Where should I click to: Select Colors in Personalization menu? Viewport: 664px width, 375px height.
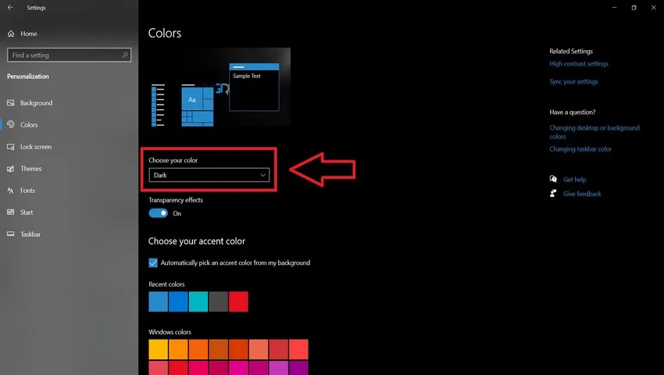pyautogui.click(x=29, y=124)
